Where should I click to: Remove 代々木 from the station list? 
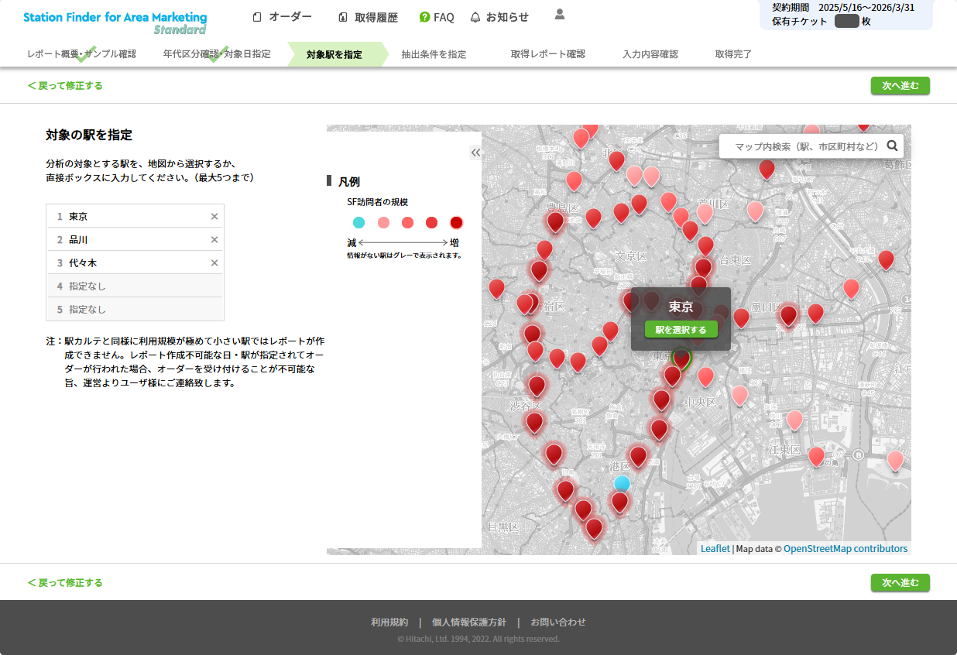(214, 263)
